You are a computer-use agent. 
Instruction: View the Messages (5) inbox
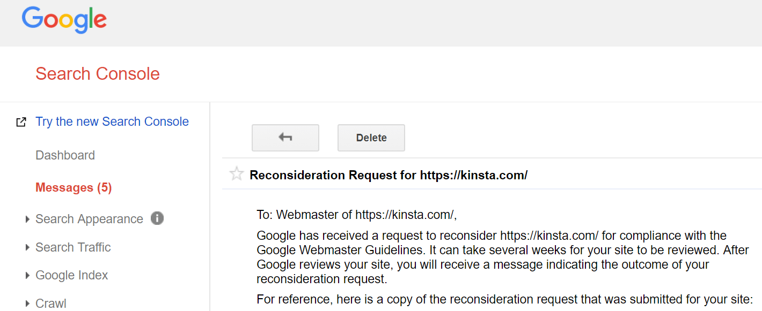74,187
